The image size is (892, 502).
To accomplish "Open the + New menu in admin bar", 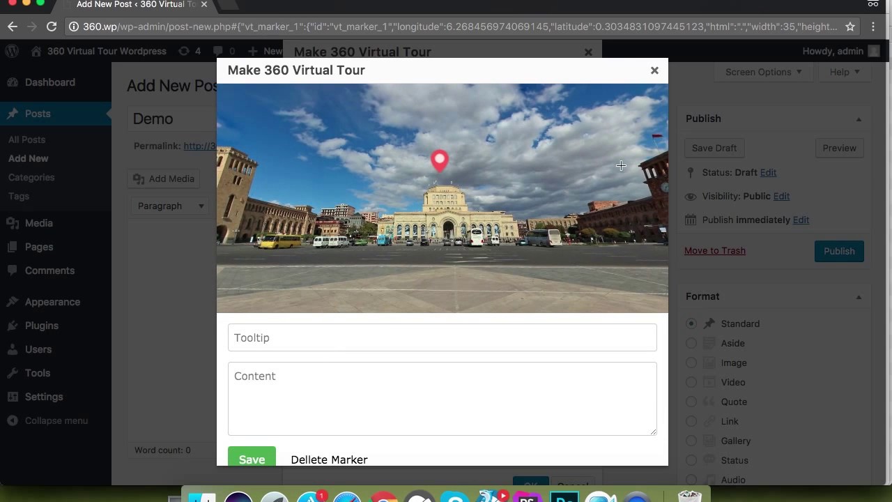I will pyautogui.click(x=265, y=51).
